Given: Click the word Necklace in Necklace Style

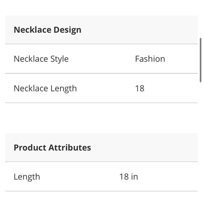Looking at the screenshot, I should click(x=31, y=59).
